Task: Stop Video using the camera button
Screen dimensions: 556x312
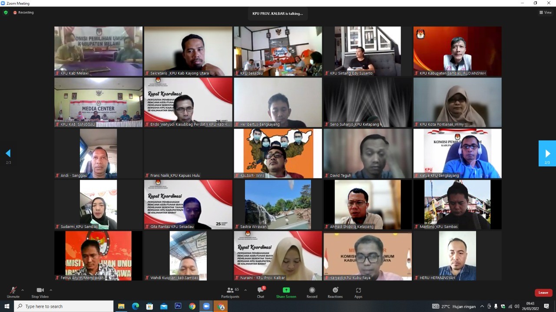Action: point(40,291)
